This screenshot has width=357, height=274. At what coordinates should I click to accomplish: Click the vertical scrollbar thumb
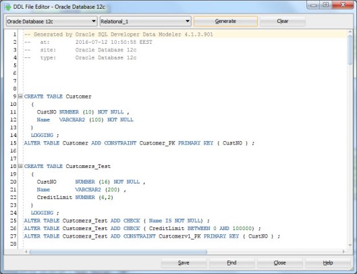click(350, 50)
